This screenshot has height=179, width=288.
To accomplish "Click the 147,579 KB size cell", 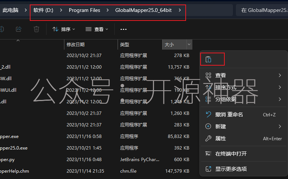I will [177, 171].
